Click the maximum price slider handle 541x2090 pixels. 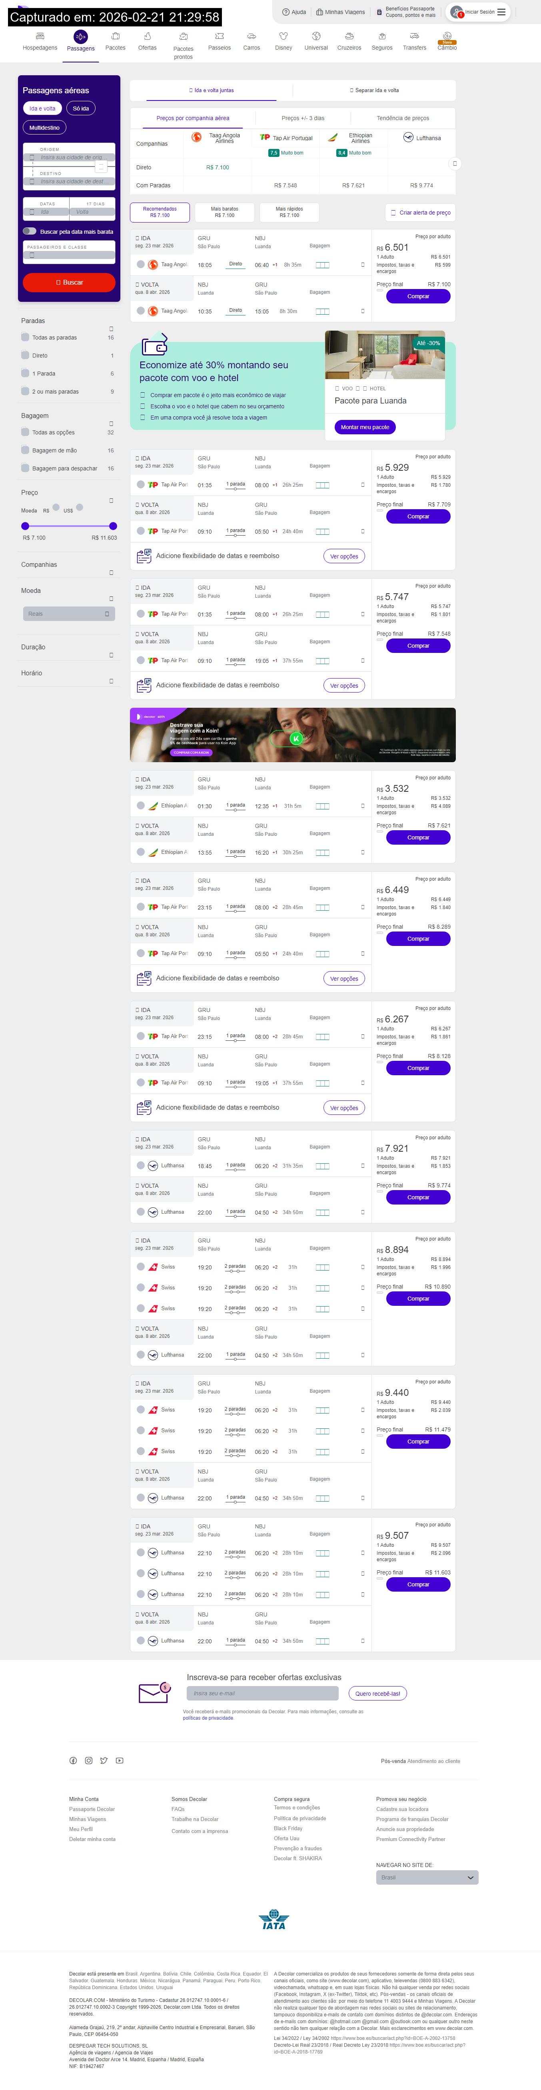113,526
